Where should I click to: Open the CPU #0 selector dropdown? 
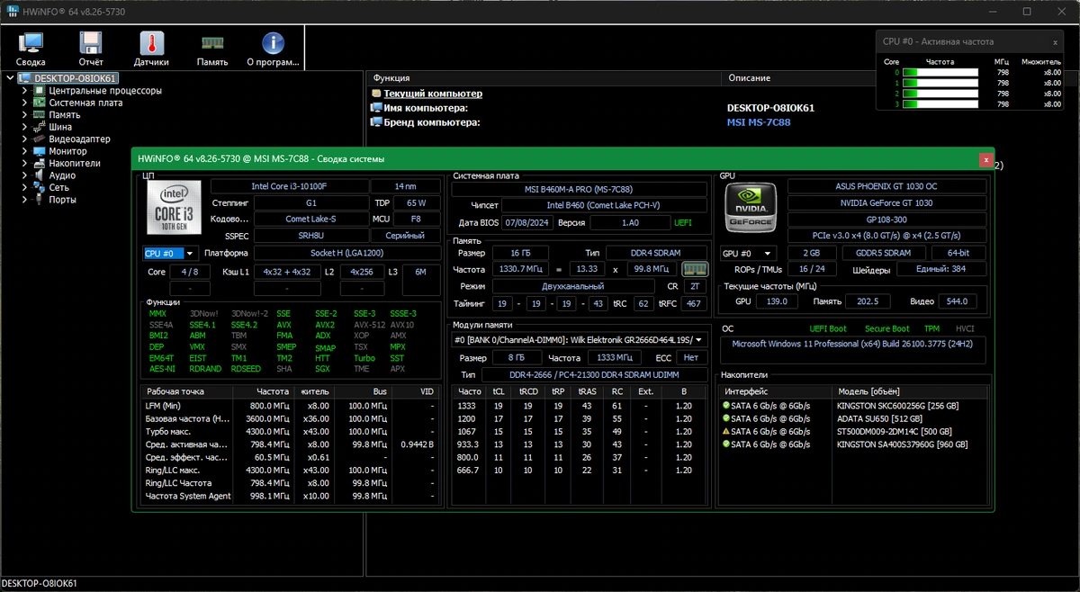pyautogui.click(x=170, y=254)
